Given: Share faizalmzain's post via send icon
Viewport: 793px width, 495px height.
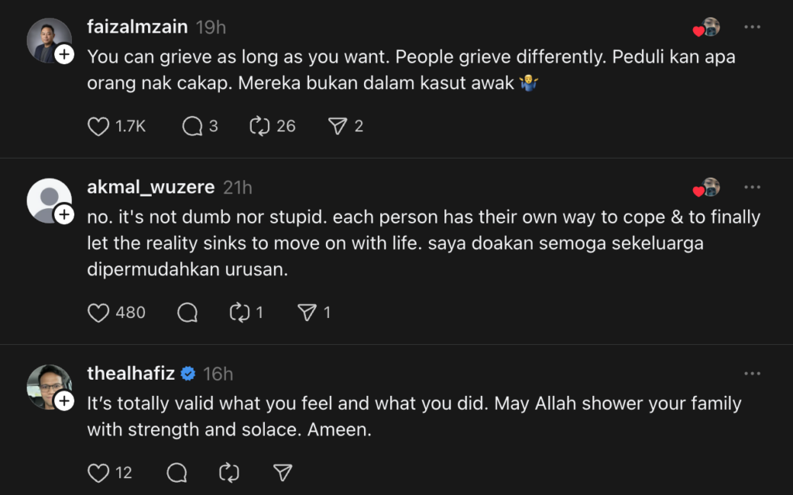Looking at the screenshot, I should (x=337, y=126).
